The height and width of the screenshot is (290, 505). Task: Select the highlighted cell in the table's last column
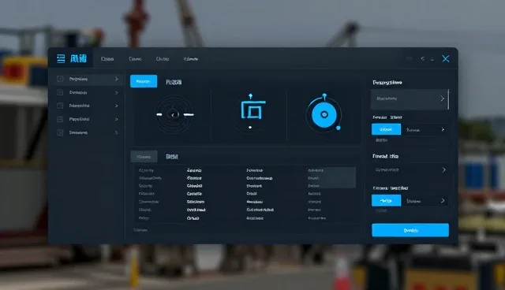coord(331,177)
